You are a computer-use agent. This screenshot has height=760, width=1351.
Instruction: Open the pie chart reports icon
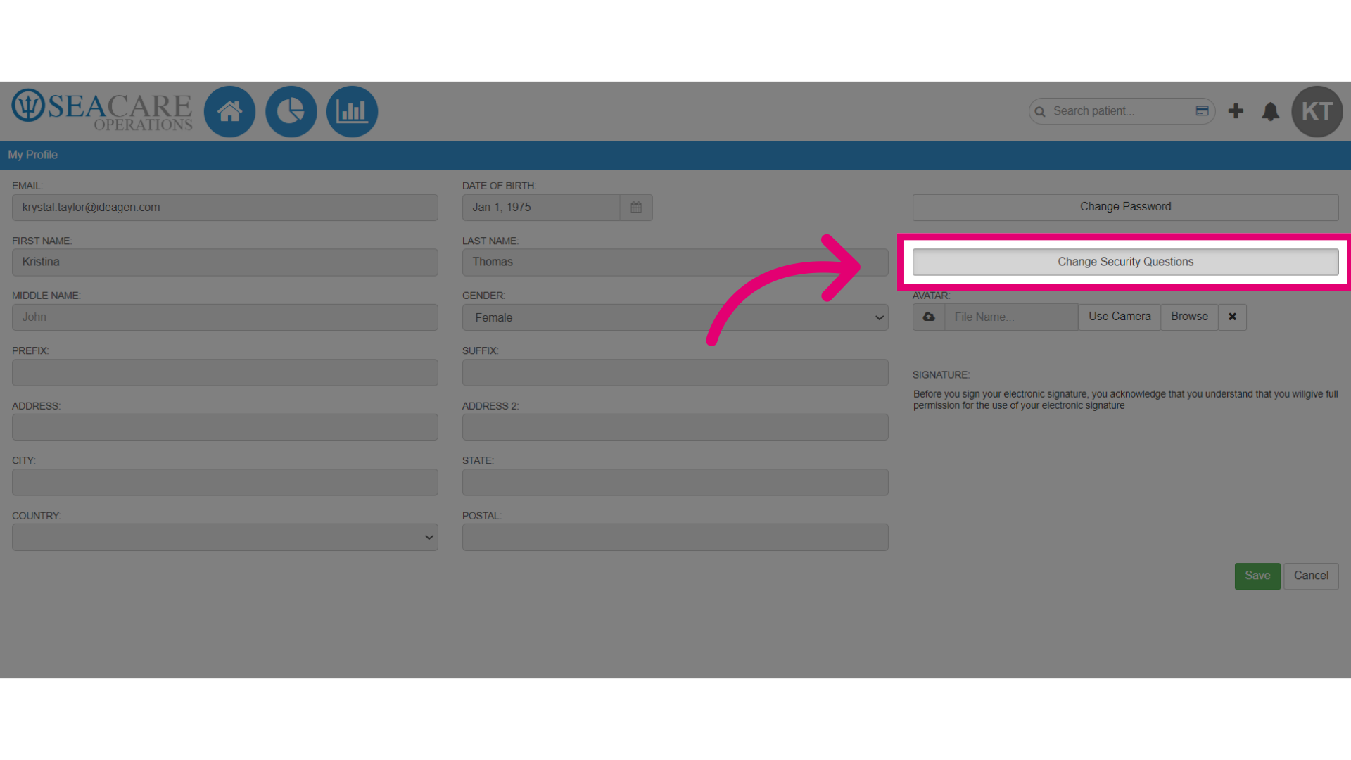point(291,111)
